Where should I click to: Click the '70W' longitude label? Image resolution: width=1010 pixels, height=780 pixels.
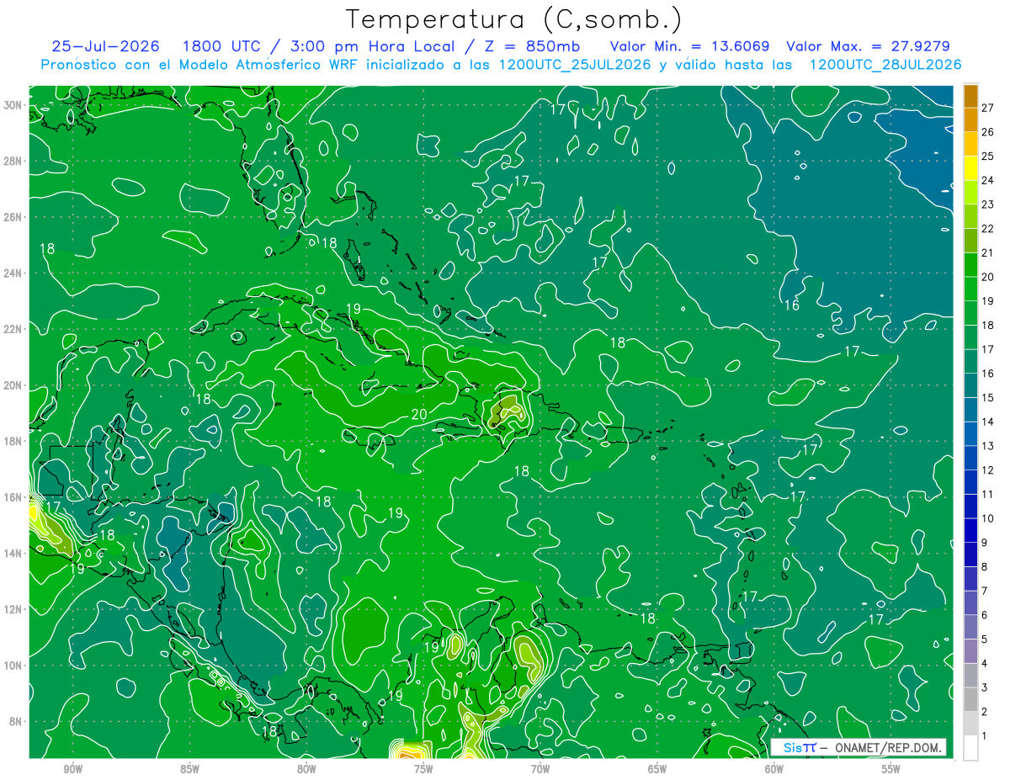point(540,770)
